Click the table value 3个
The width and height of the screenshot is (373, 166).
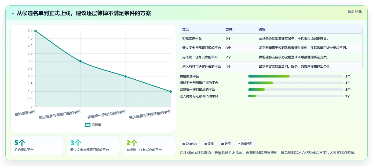pos(229,48)
